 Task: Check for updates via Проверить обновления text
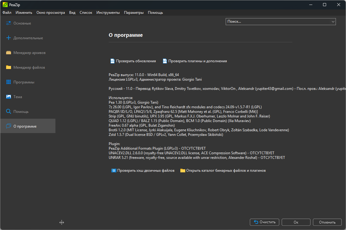point(136,61)
